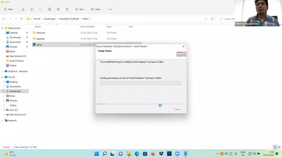Viewport: 282px width, 158px height.
Task: Switch to details view layout icon
Action: (x=275, y=147)
